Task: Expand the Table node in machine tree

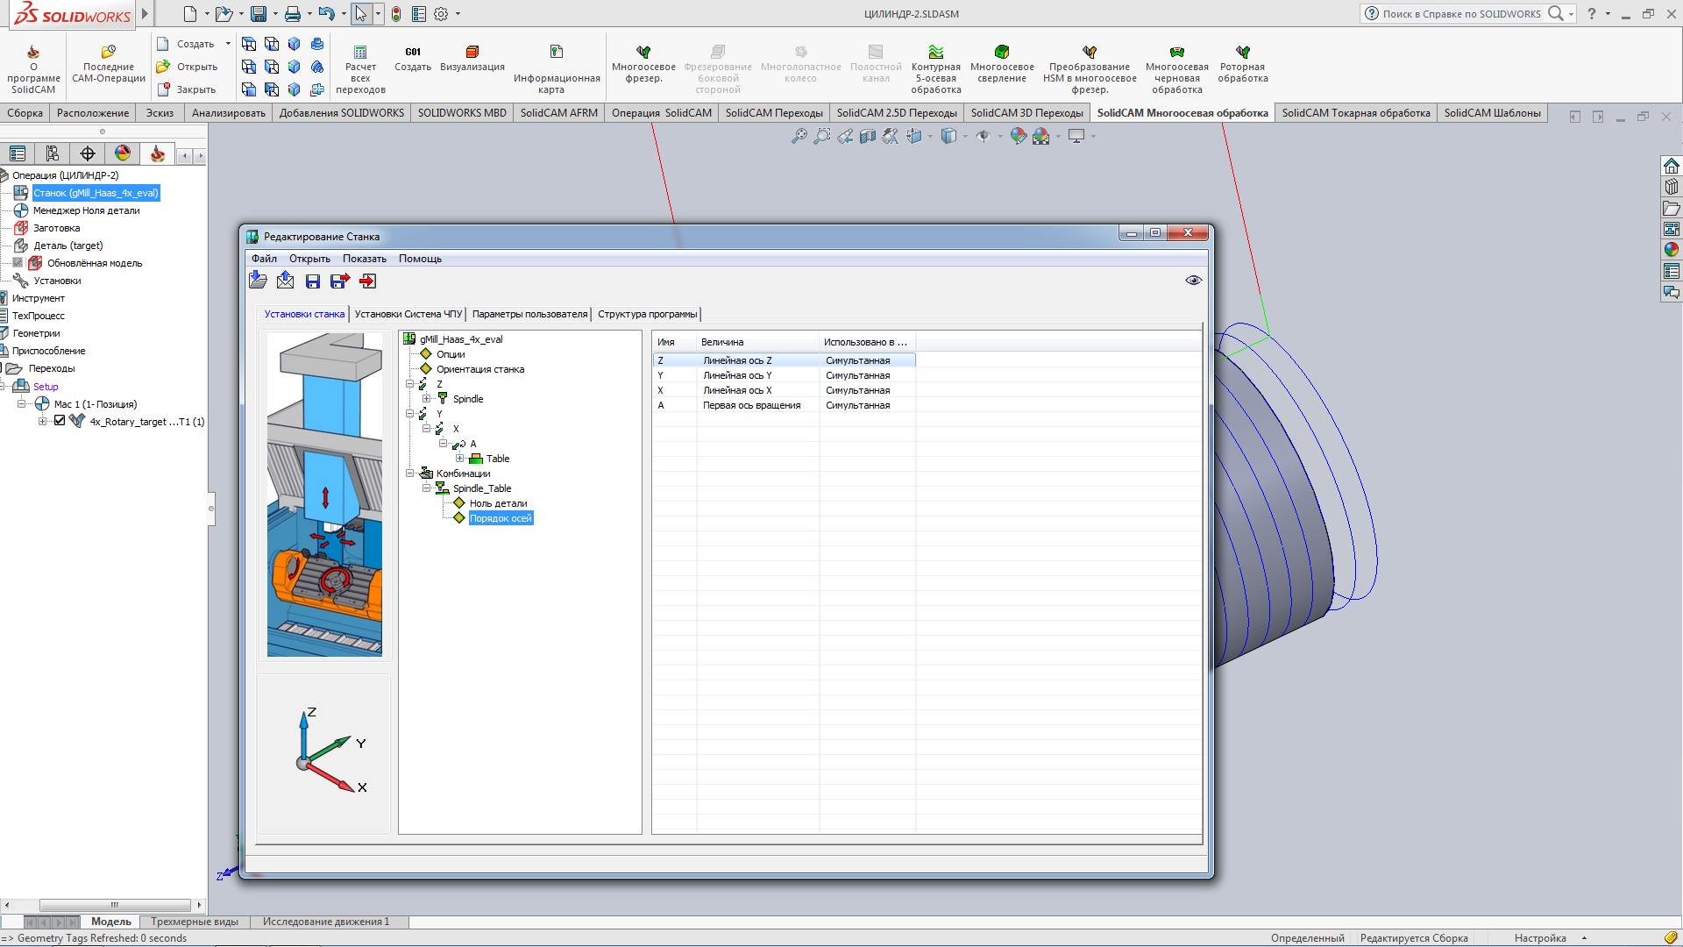Action: pyautogui.click(x=459, y=459)
